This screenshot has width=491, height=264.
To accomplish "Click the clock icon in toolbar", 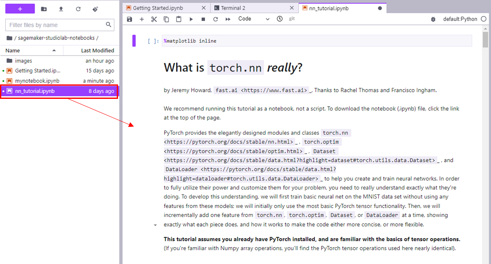I will (280, 19).
